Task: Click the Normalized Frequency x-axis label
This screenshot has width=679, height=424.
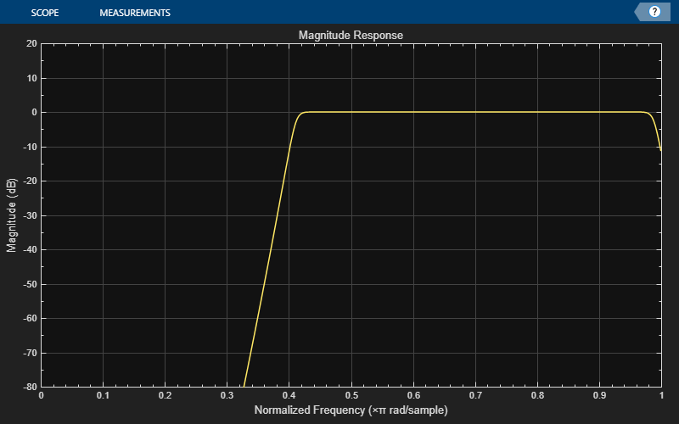Action: click(351, 410)
